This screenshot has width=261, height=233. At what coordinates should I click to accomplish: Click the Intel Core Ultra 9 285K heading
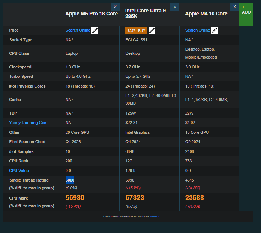point(145,14)
